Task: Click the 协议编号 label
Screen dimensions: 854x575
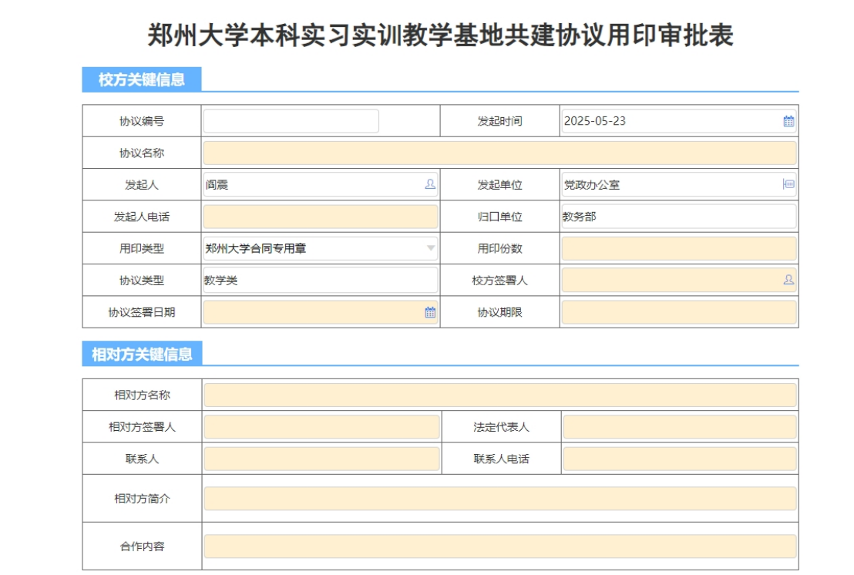Action: pyautogui.click(x=142, y=121)
